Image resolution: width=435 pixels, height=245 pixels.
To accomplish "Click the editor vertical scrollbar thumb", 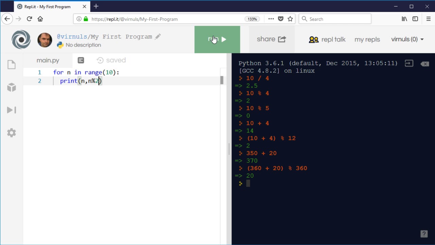I will pyautogui.click(x=222, y=80).
